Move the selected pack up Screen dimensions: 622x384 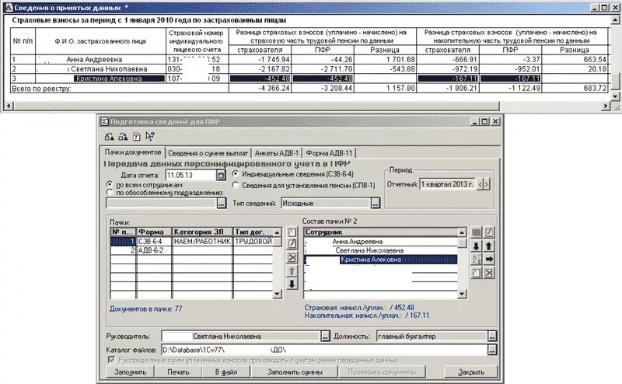[x=292, y=271]
